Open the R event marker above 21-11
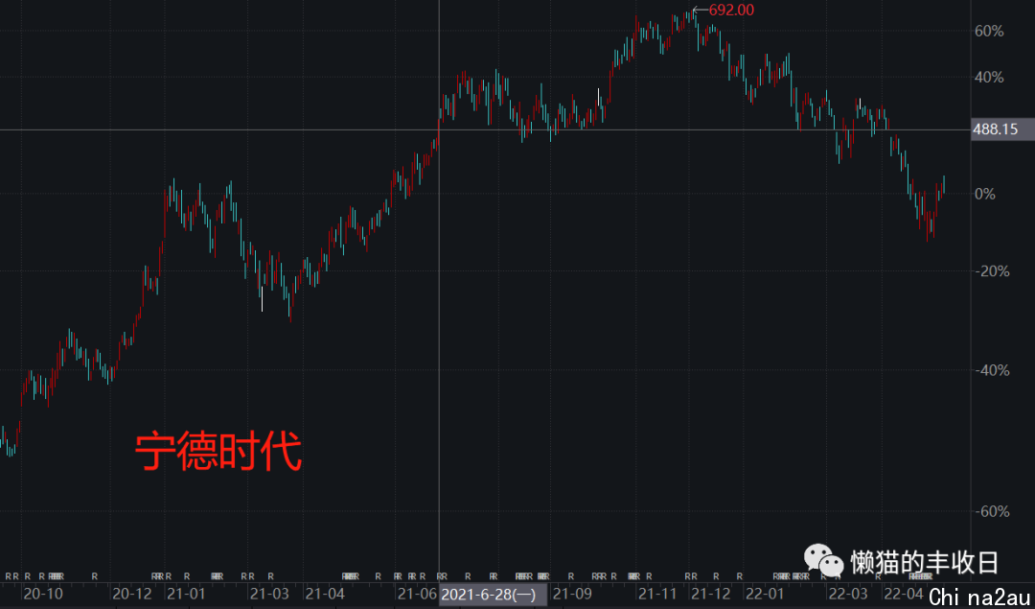This screenshot has height=609, width=1035. point(650,576)
